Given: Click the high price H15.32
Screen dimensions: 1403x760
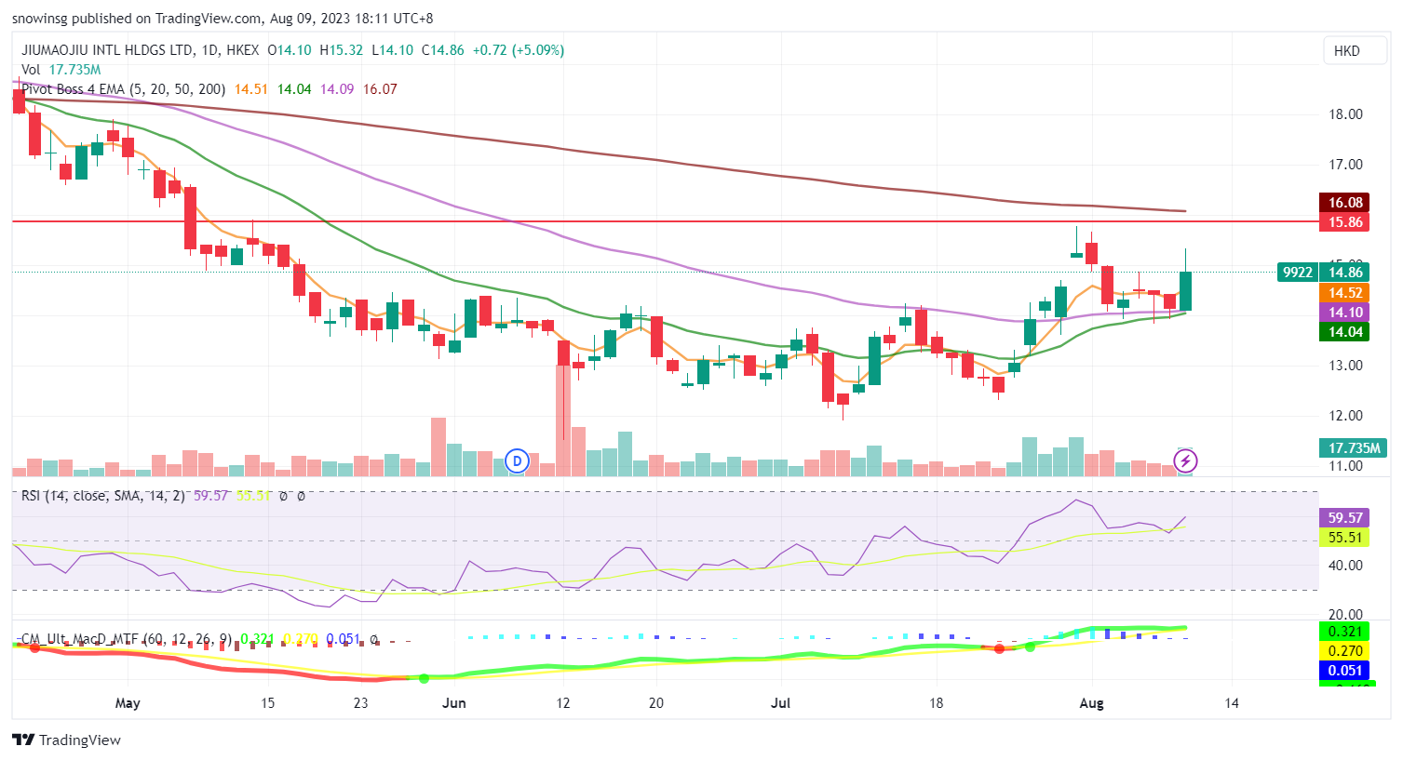Looking at the screenshot, I should click(342, 50).
